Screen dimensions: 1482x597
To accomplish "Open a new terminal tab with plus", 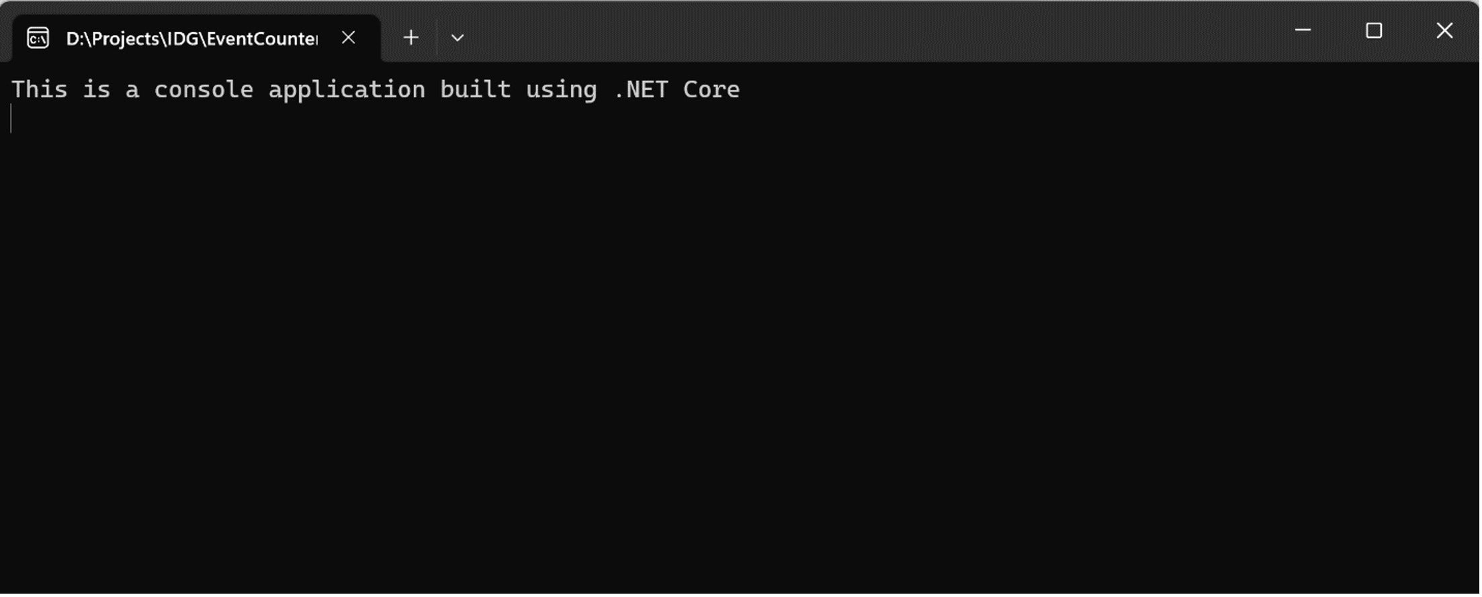I will pyautogui.click(x=411, y=38).
